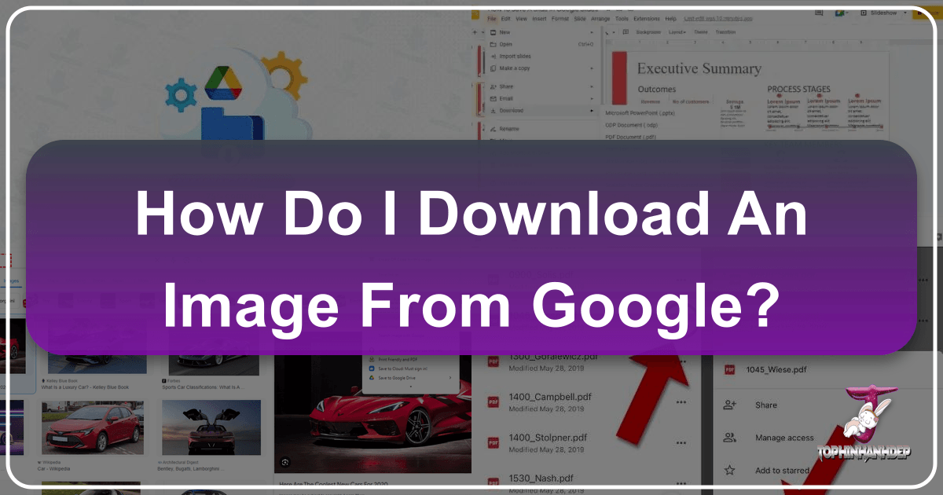943x495 pixels.
Task: Expand the Save to Google Drive submenu
Action: click(450, 377)
